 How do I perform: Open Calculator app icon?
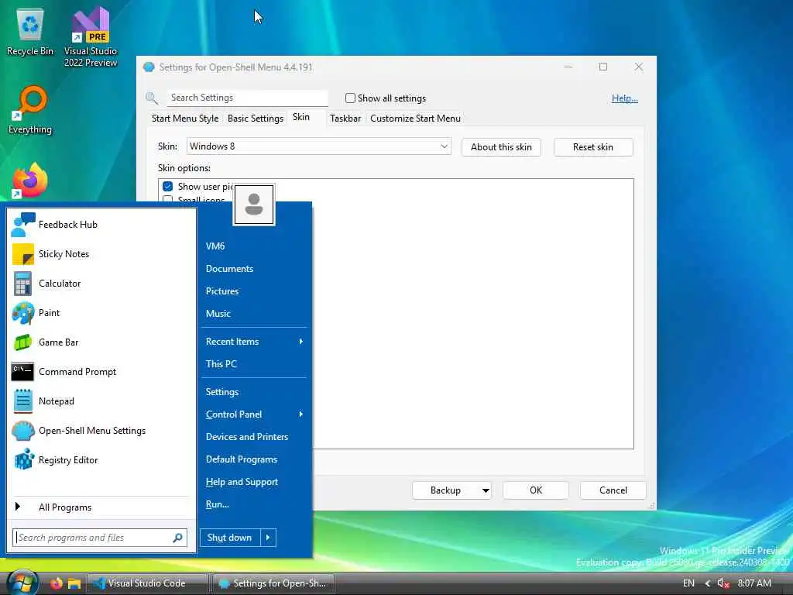click(22, 284)
